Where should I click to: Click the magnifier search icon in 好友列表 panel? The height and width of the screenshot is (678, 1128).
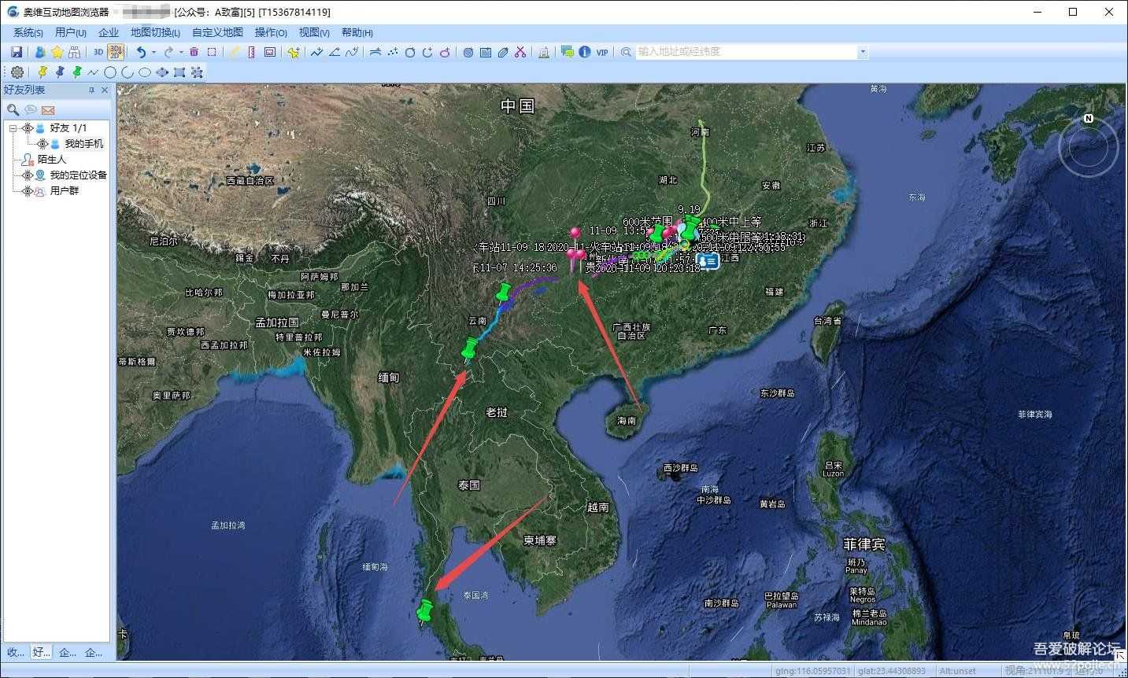coord(13,109)
